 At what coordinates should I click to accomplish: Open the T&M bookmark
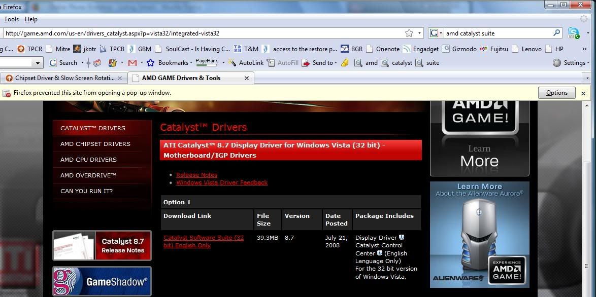click(246, 49)
